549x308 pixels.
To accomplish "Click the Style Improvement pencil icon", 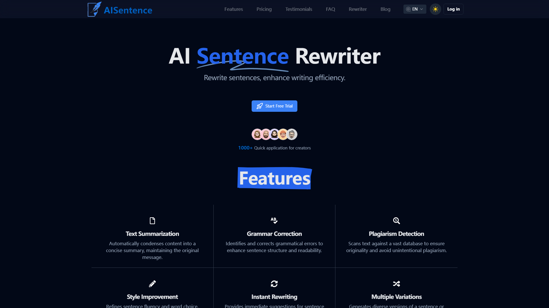I will [152, 284].
